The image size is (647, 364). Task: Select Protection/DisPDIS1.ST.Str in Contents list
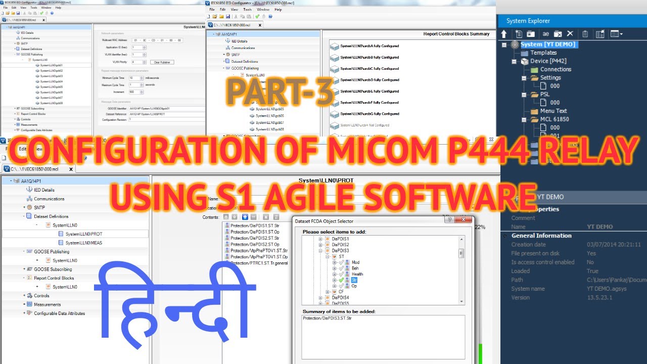tap(255, 225)
